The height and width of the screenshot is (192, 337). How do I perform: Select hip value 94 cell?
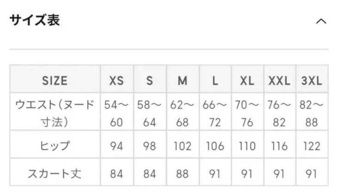tap(116, 146)
